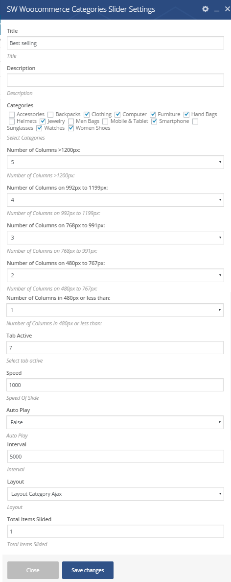This screenshot has height=582, width=231.
Task: Click the Tab Active input field
Action: coord(115,348)
